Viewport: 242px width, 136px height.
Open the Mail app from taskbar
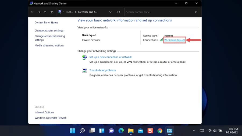pos(140,131)
